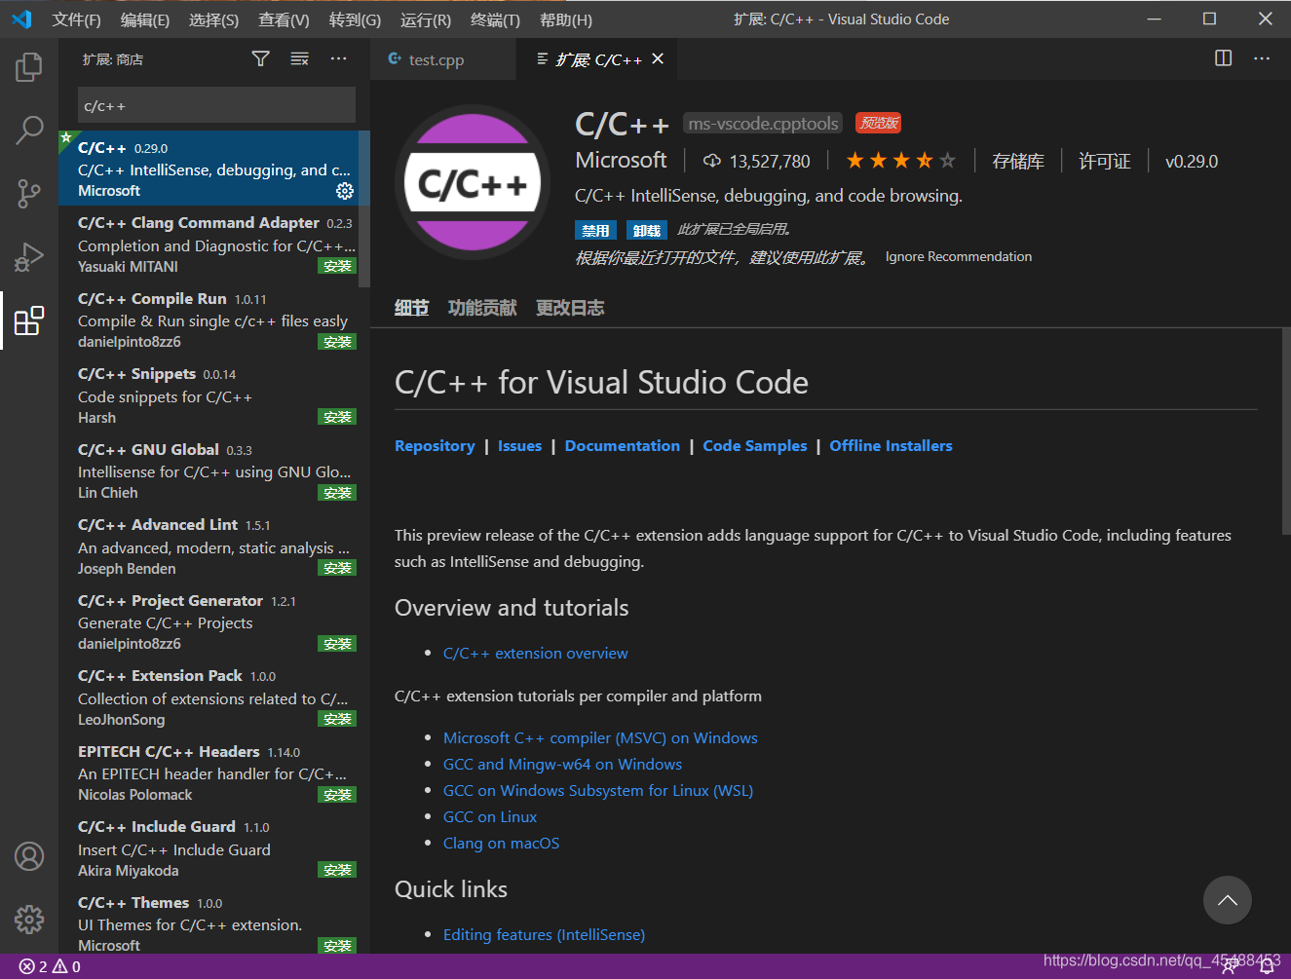This screenshot has width=1291, height=979.
Task: Click the extension details page scrollbar
Action: [x=1286, y=431]
